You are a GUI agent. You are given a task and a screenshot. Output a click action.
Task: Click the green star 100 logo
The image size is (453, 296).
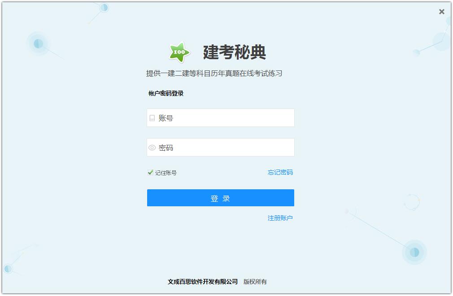tap(179, 52)
